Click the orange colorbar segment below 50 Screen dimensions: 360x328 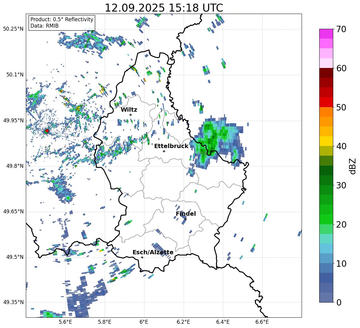pos(326,112)
